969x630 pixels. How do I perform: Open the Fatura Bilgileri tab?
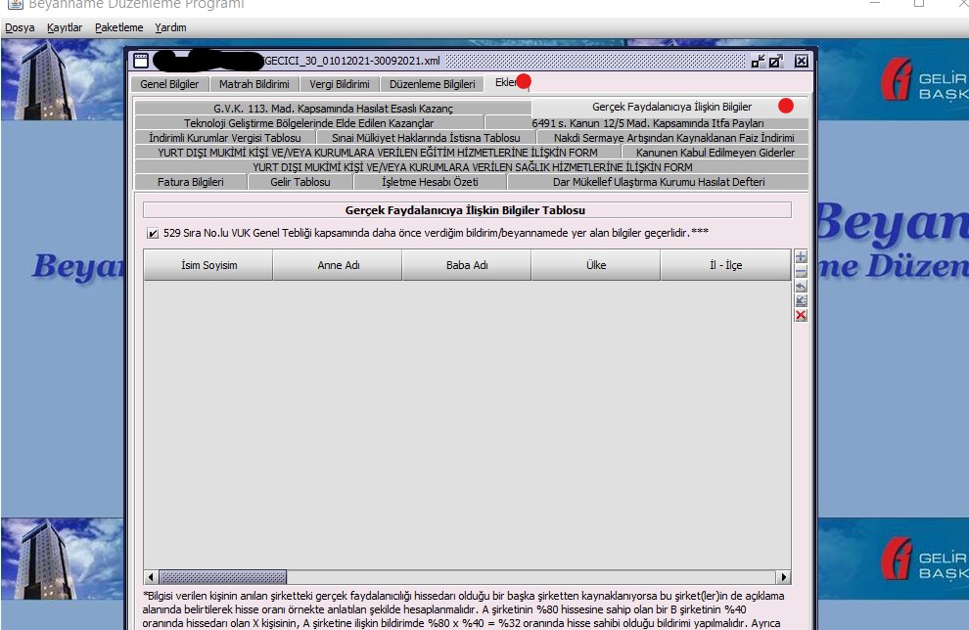pyautogui.click(x=190, y=182)
